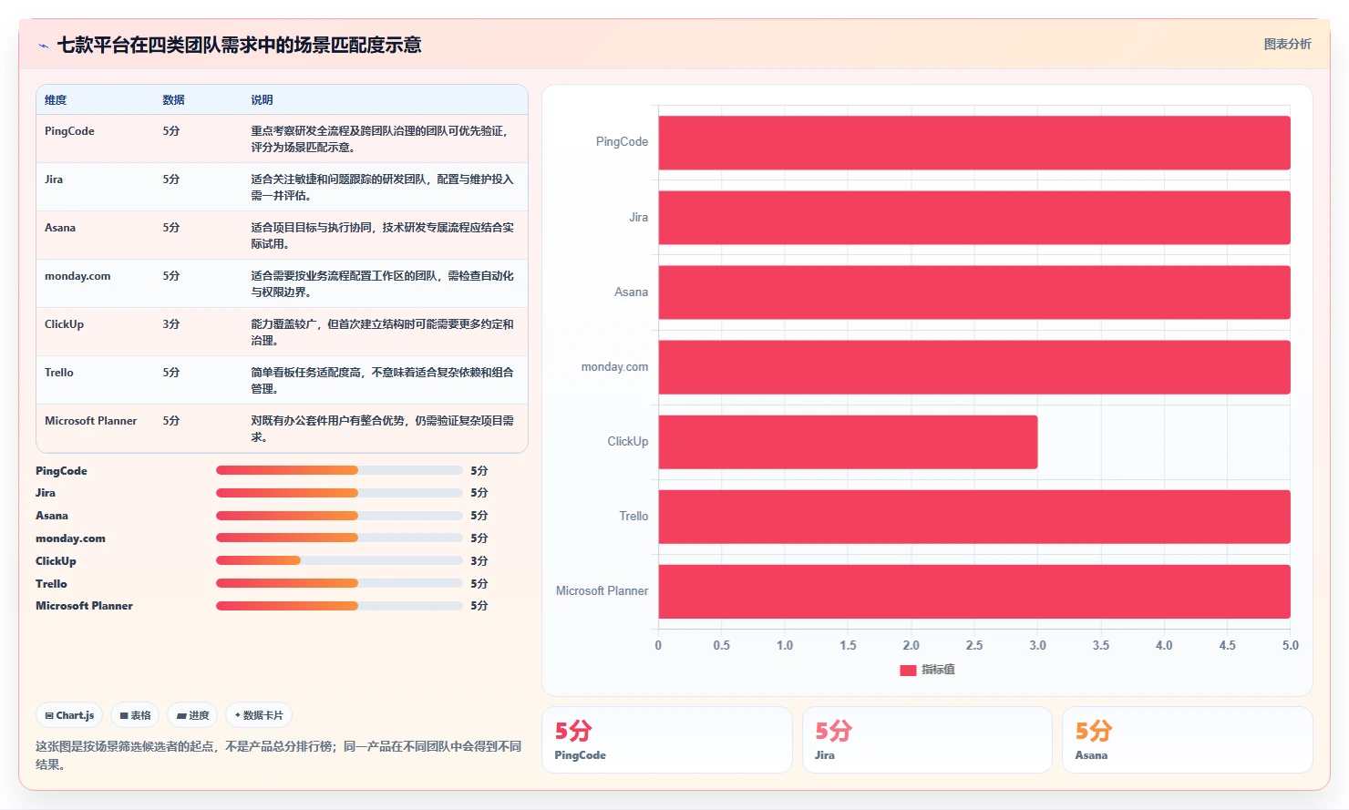This screenshot has width=1349, height=810.
Task: Click the ClickUp bar in the chart
Action: coord(848,442)
